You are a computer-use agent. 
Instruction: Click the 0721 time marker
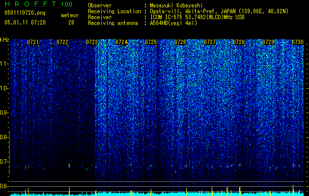(x=33, y=42)
